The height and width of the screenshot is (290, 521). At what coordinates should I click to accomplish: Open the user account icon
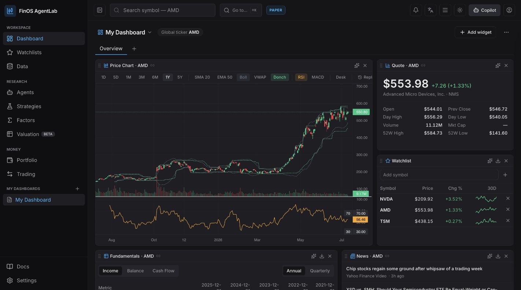[x=509, y=10]
